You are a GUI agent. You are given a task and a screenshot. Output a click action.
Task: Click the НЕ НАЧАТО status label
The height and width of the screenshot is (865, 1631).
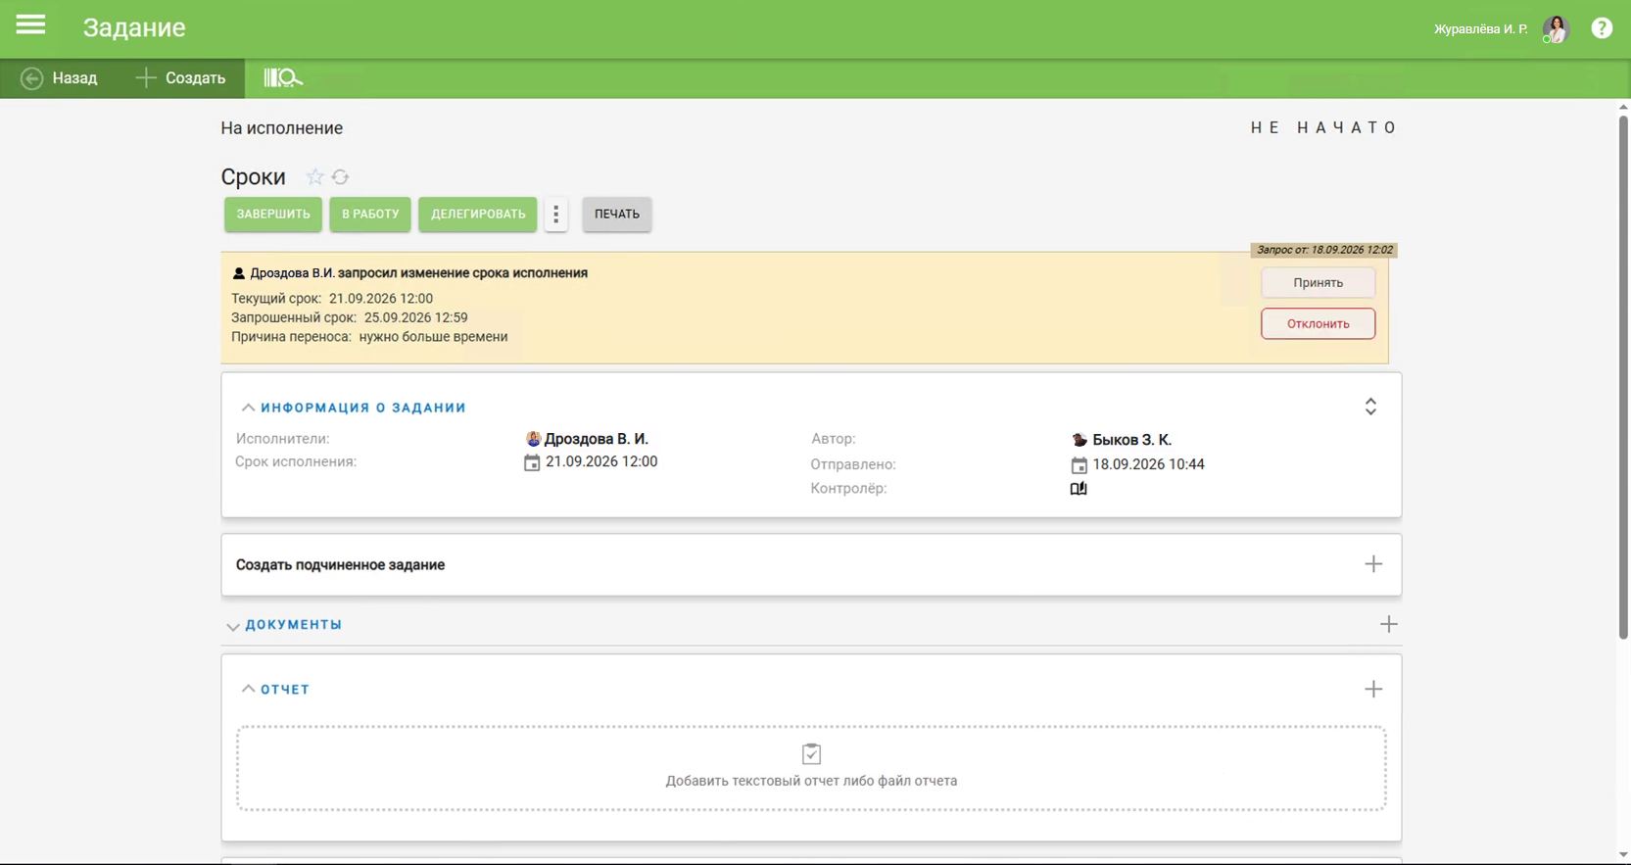click(x=1324, y=127)
